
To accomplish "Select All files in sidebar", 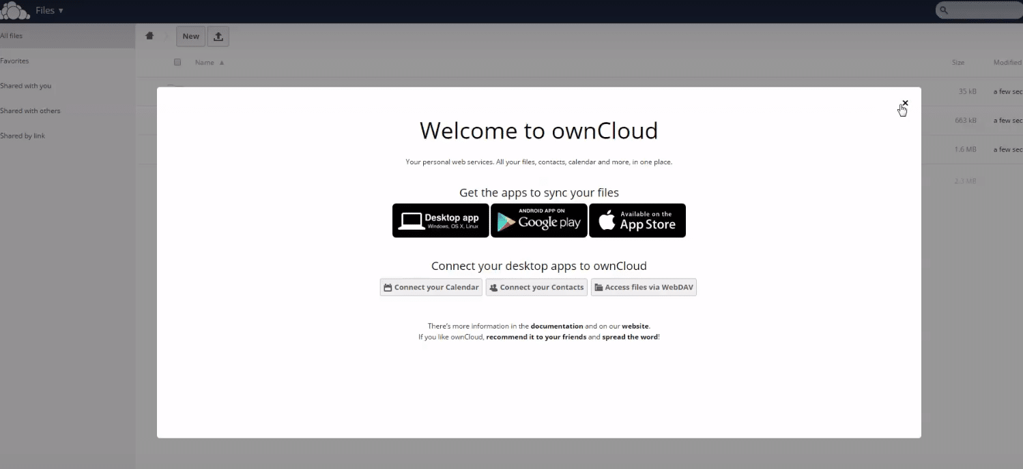I will tap(68, 36).
